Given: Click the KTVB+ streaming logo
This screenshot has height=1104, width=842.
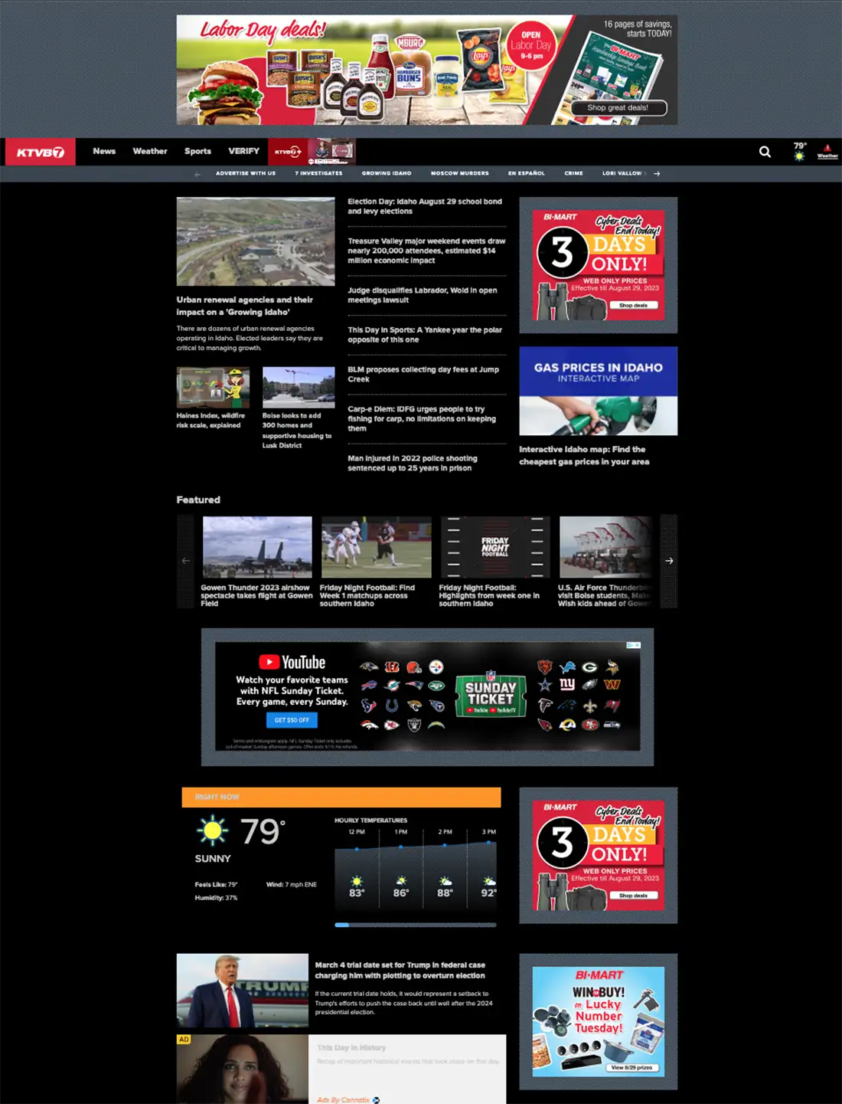Looking at the screenshot, I should click(x=288, y=152).
